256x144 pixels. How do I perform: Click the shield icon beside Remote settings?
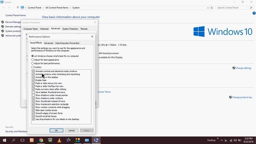click(3, 26)
